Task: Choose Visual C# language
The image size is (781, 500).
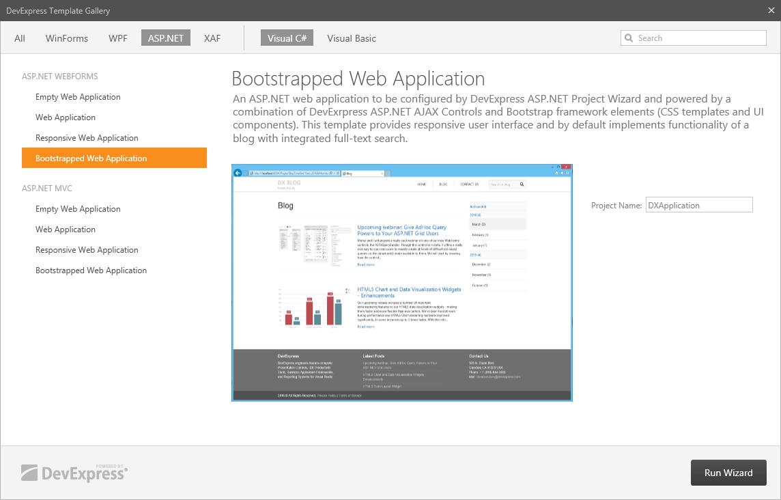Action: [287, 38]
